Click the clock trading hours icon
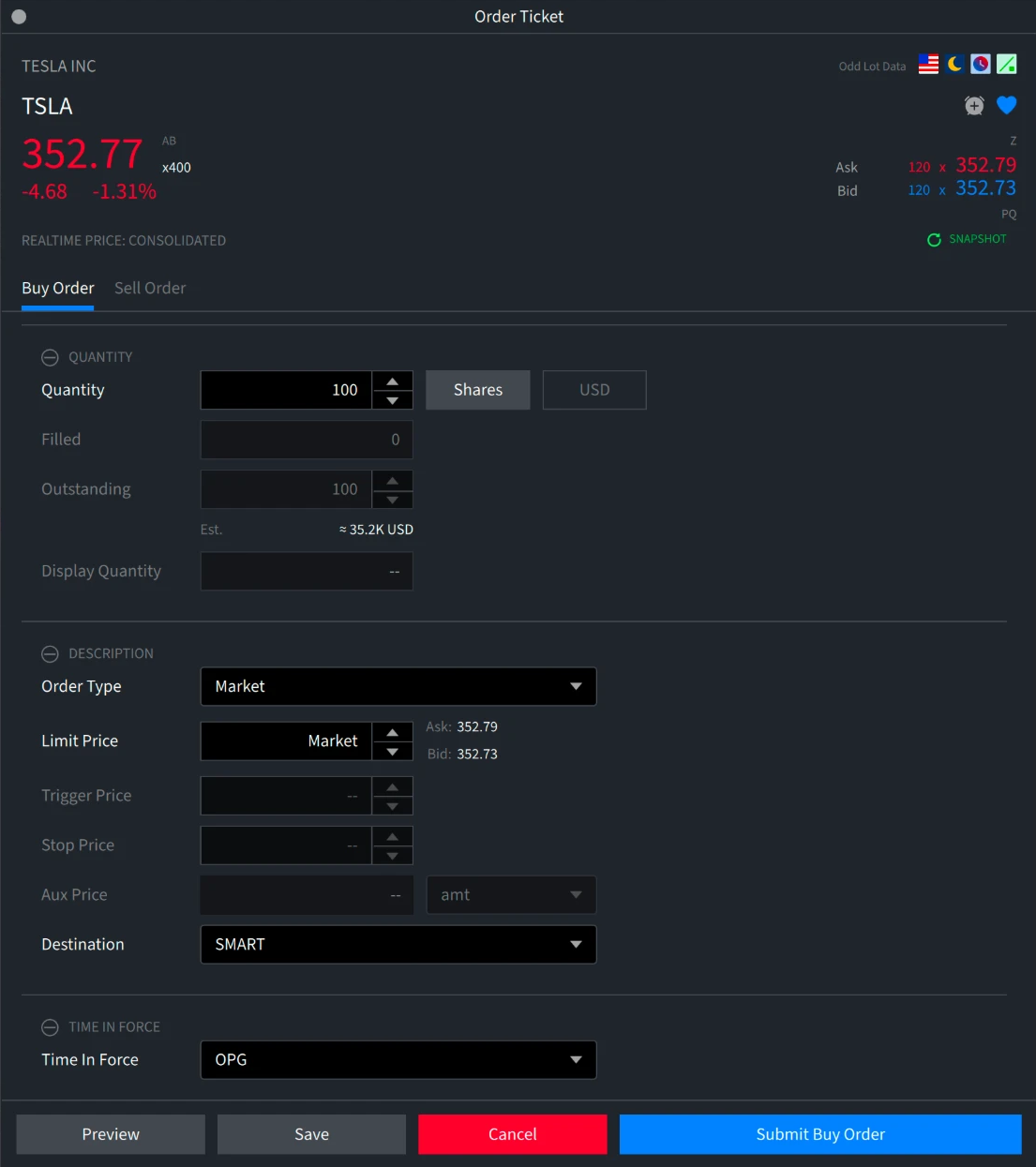 [981, 64]
